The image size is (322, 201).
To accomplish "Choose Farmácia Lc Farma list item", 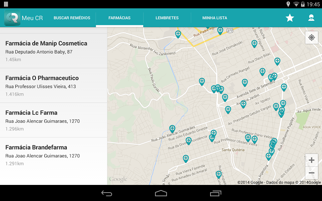I will [54, 120].
